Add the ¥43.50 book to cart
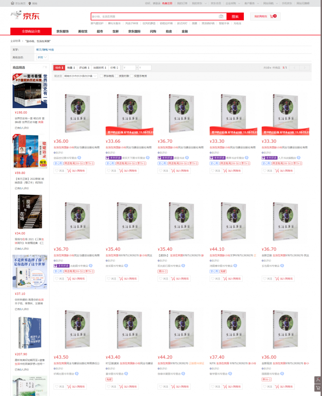Screen dimensions: 322x396 click(x=76, y=386)
